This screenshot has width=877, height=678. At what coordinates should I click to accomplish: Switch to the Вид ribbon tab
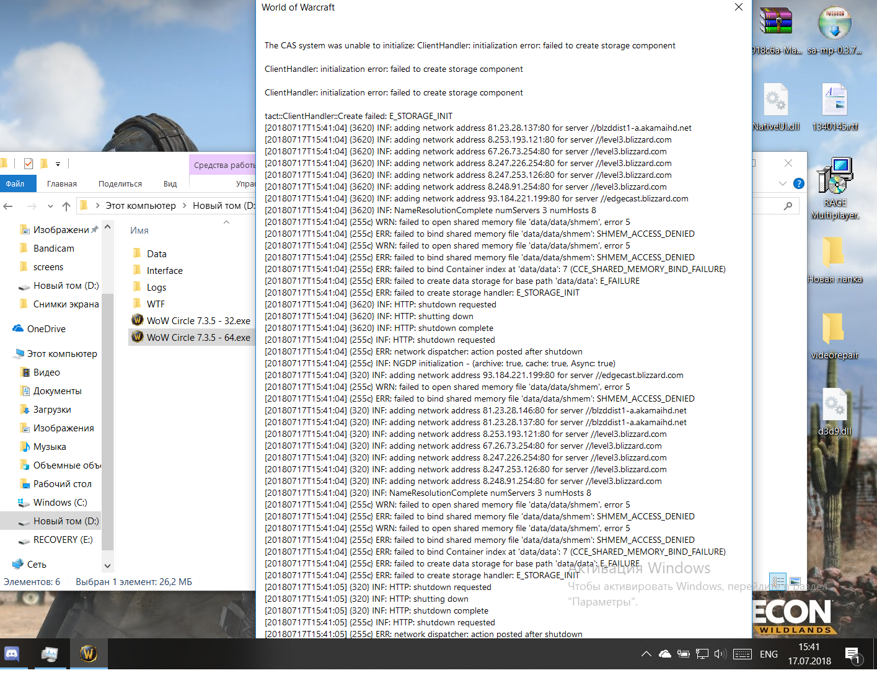tap(170, 183)
